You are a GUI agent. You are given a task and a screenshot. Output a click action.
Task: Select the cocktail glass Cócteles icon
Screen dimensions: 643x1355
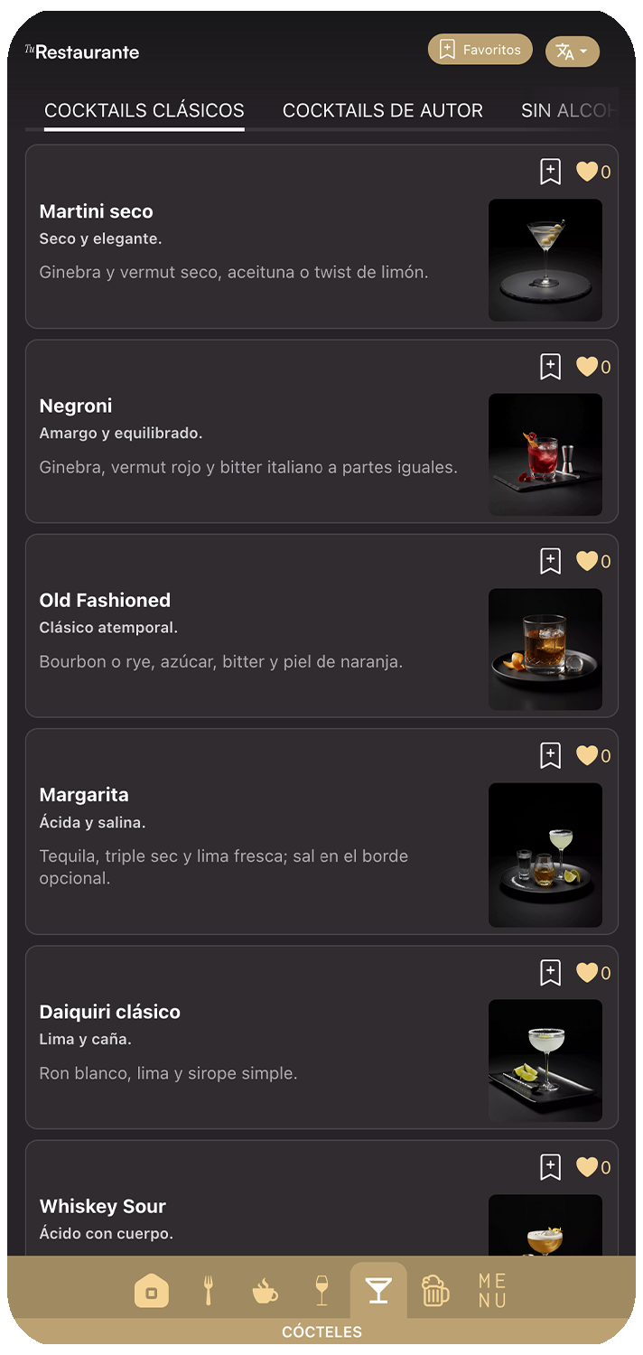(x=378, y=1291)
